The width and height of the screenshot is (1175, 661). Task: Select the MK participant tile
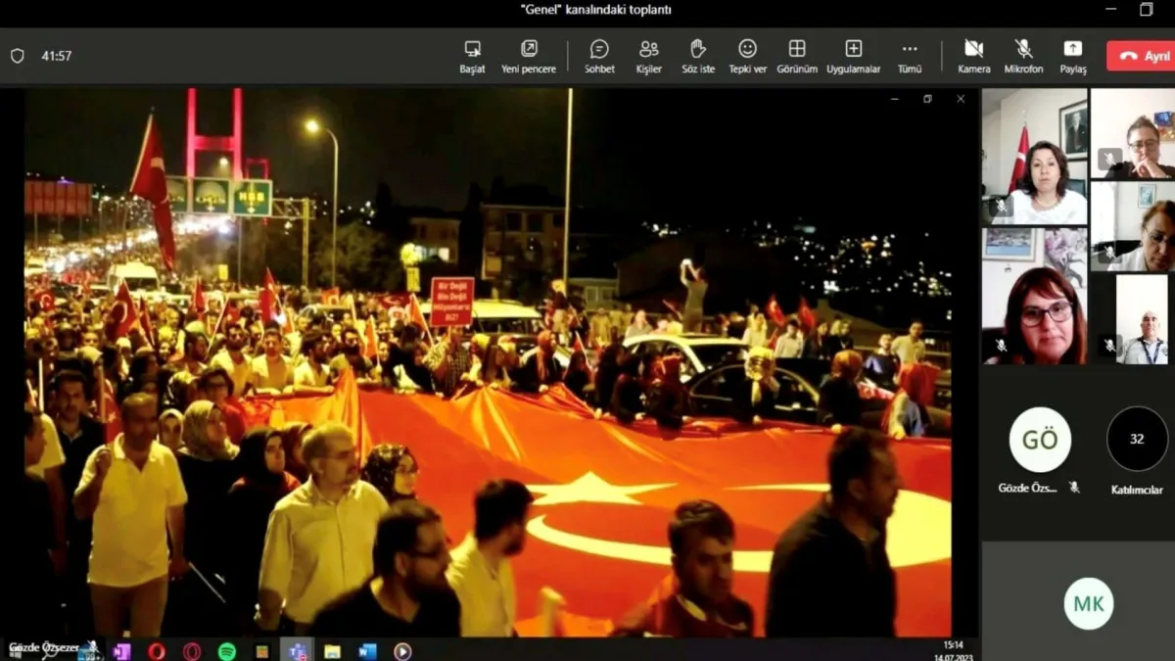pos(1089,603)
